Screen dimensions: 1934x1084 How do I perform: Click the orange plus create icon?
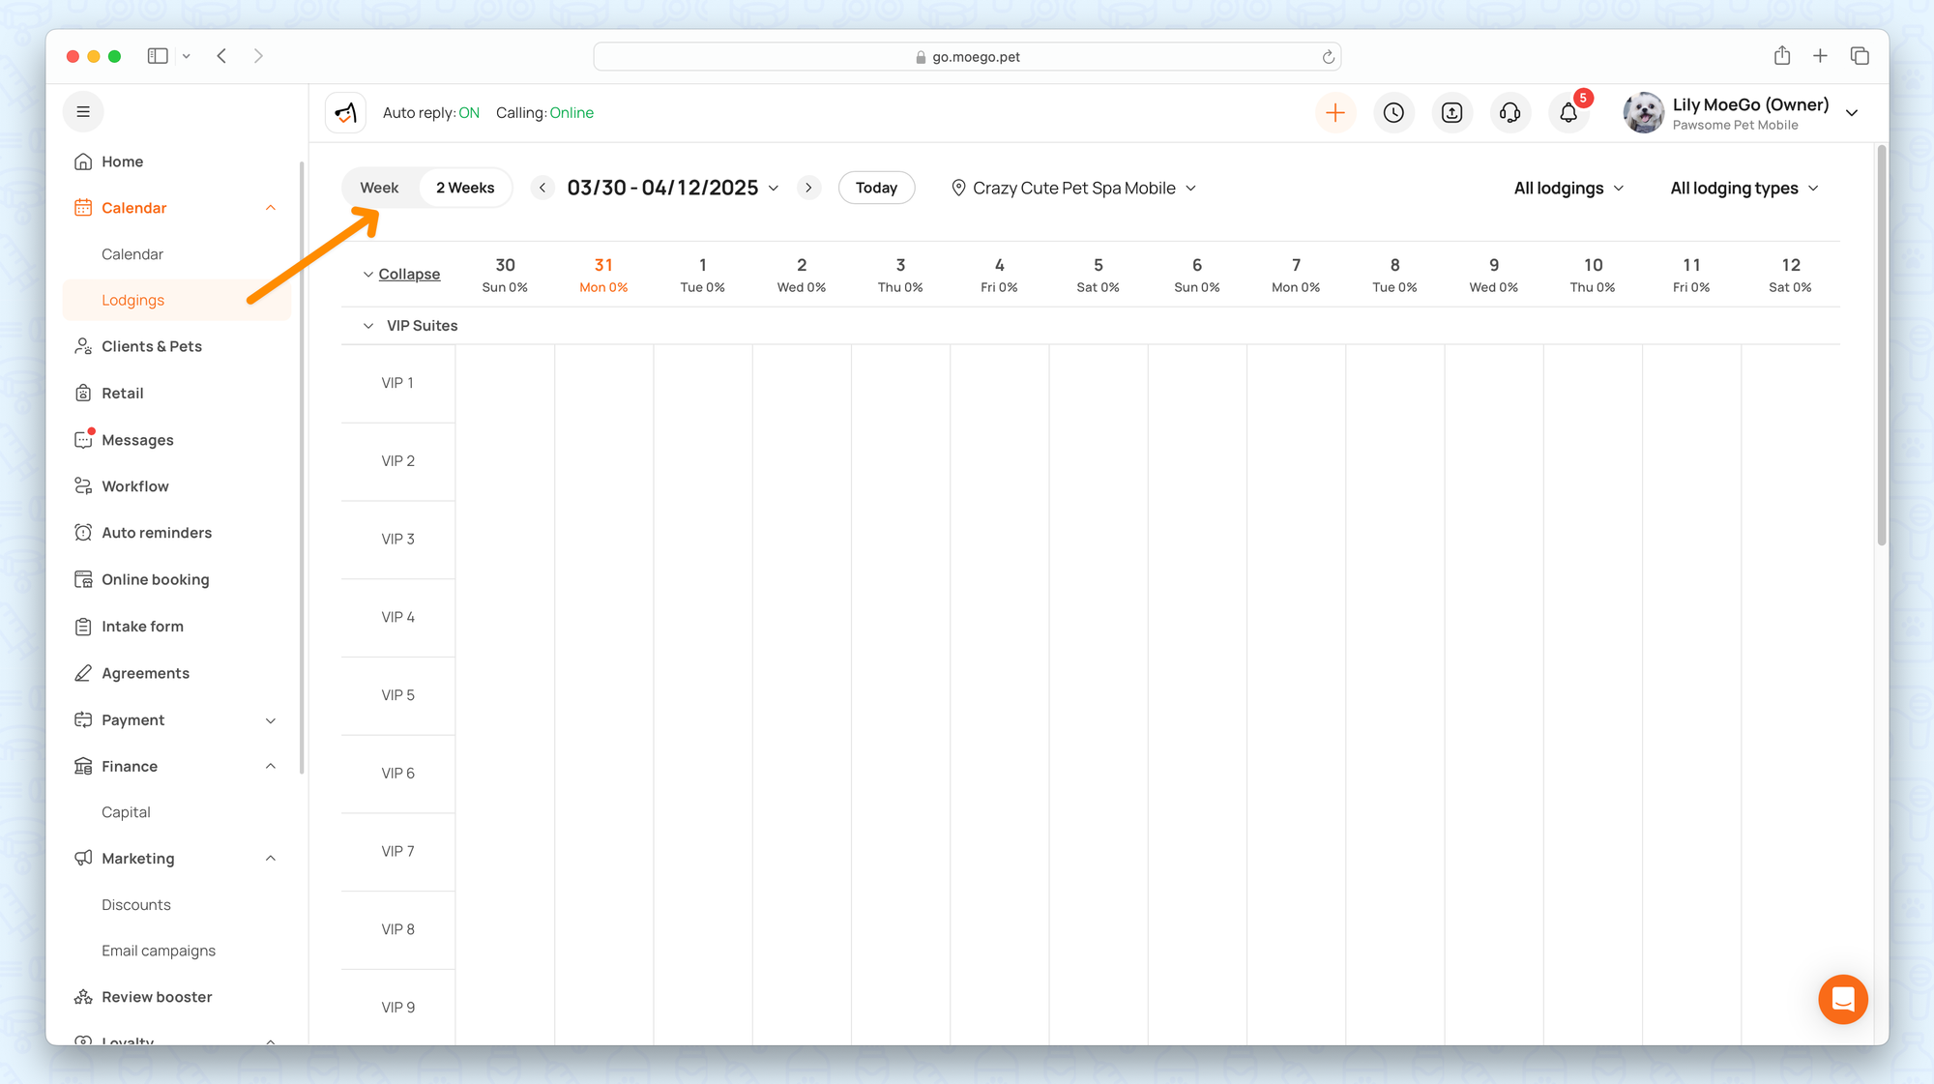[1334, 113]
